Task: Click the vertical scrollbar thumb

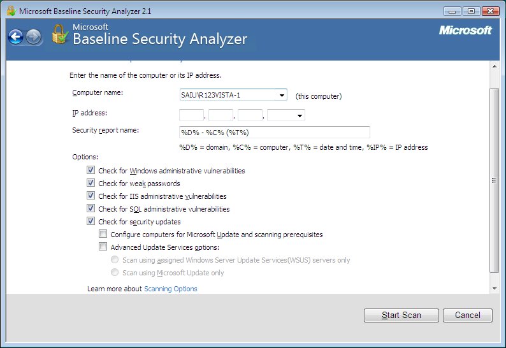Action: (x=494, y=180)
